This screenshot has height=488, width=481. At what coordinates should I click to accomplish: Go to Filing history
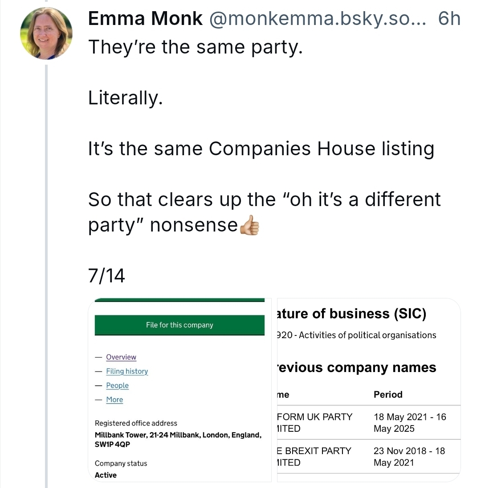click(x=127, y=372)
